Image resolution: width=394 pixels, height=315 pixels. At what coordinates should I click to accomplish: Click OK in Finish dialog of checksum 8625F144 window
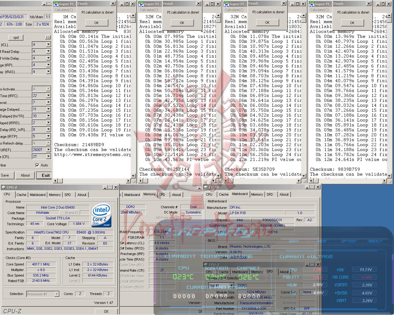click(182, 23)
